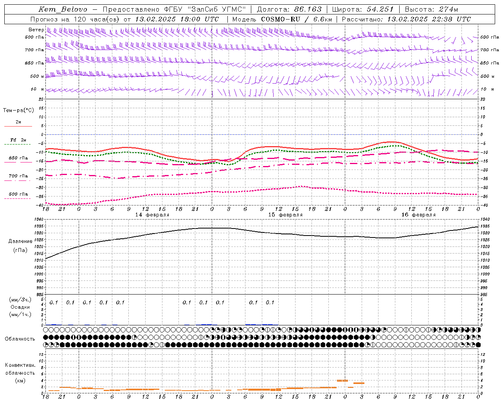Image resolution: width=501 pixels, height=400 pixels.
Task: Click the Давление pressure panel label
Action: tap(20, 241)
